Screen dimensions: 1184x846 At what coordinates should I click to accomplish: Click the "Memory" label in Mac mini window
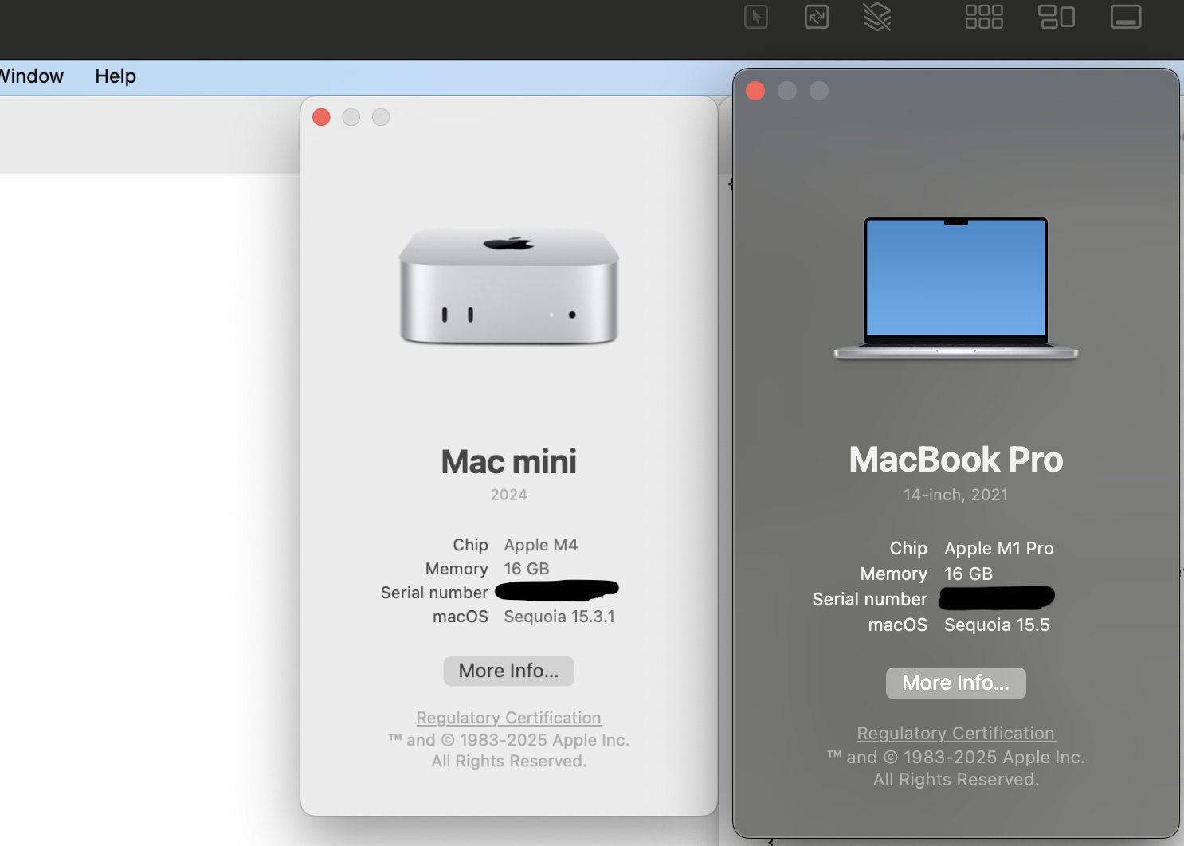tap(457, 569)
